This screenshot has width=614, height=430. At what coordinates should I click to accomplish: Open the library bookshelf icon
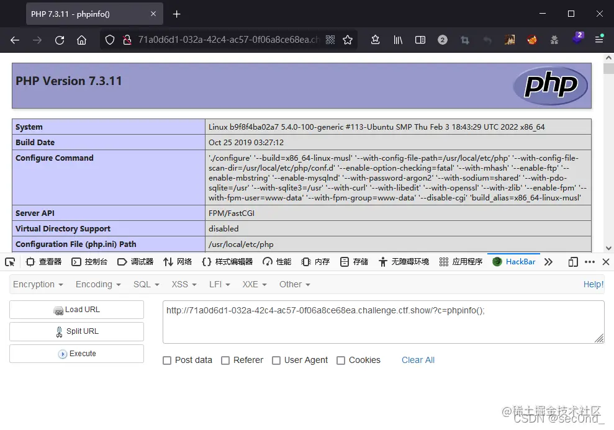tap(398, 40)
